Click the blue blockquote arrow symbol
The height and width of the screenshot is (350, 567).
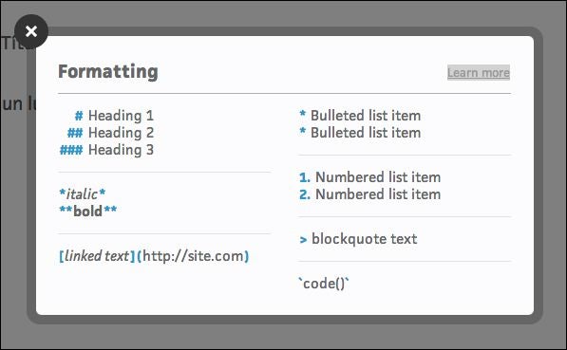(303, 239)
